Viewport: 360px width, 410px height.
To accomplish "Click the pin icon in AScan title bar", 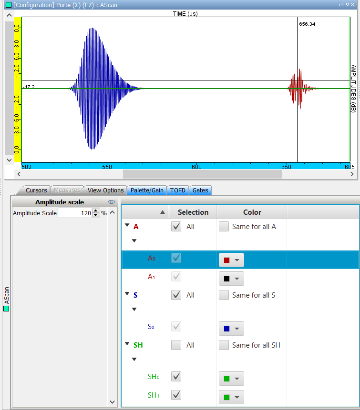I will pos(348,5).
